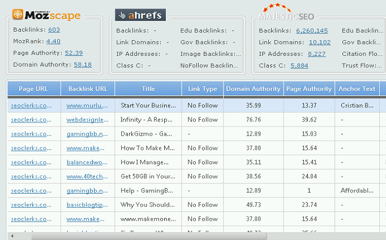Select title 'Infinity - A Resp...'
Screen dimensions: 386x240
point(147,120)
